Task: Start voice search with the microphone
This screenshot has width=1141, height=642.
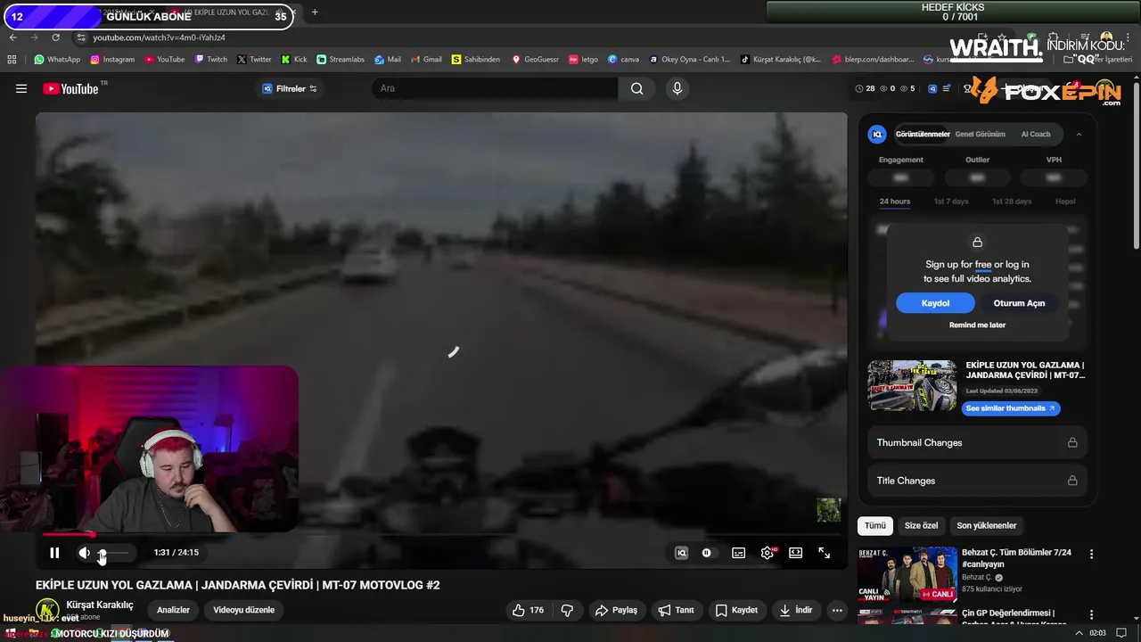Action: coord(677,88)
